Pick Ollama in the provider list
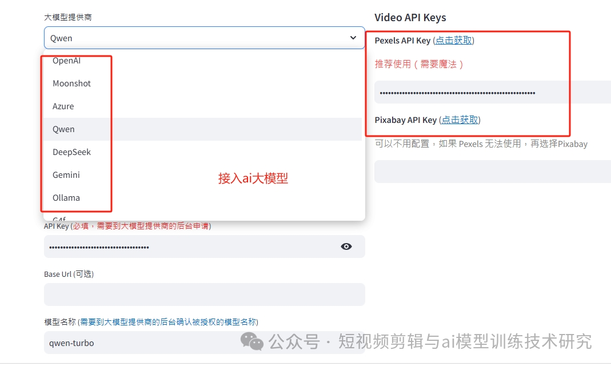 click(202, 198)
